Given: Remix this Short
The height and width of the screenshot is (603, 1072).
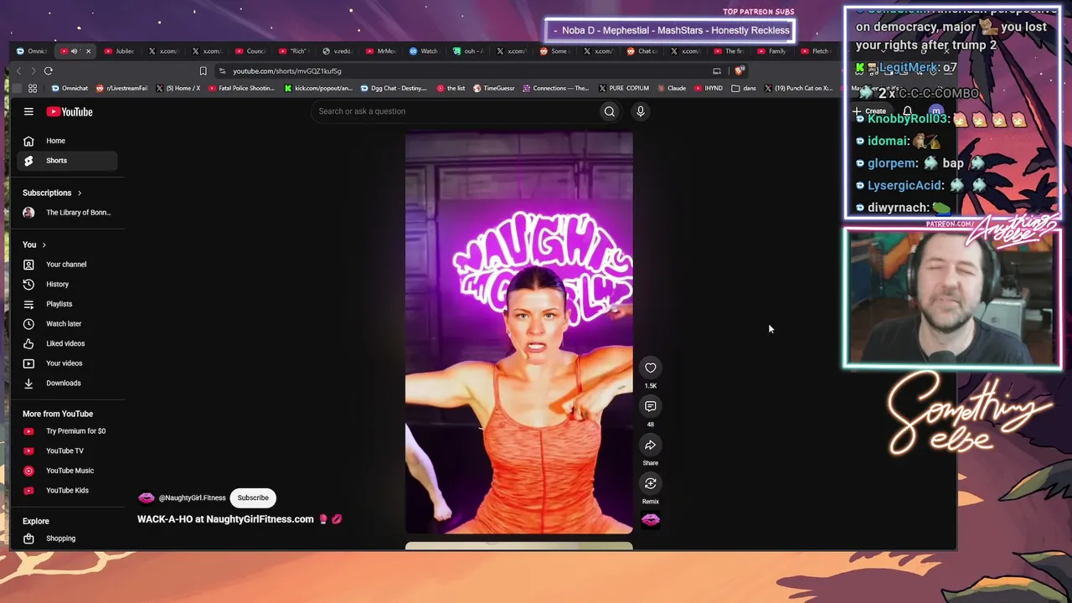Looking at the screenshot, I should click(x=651, y=483).
